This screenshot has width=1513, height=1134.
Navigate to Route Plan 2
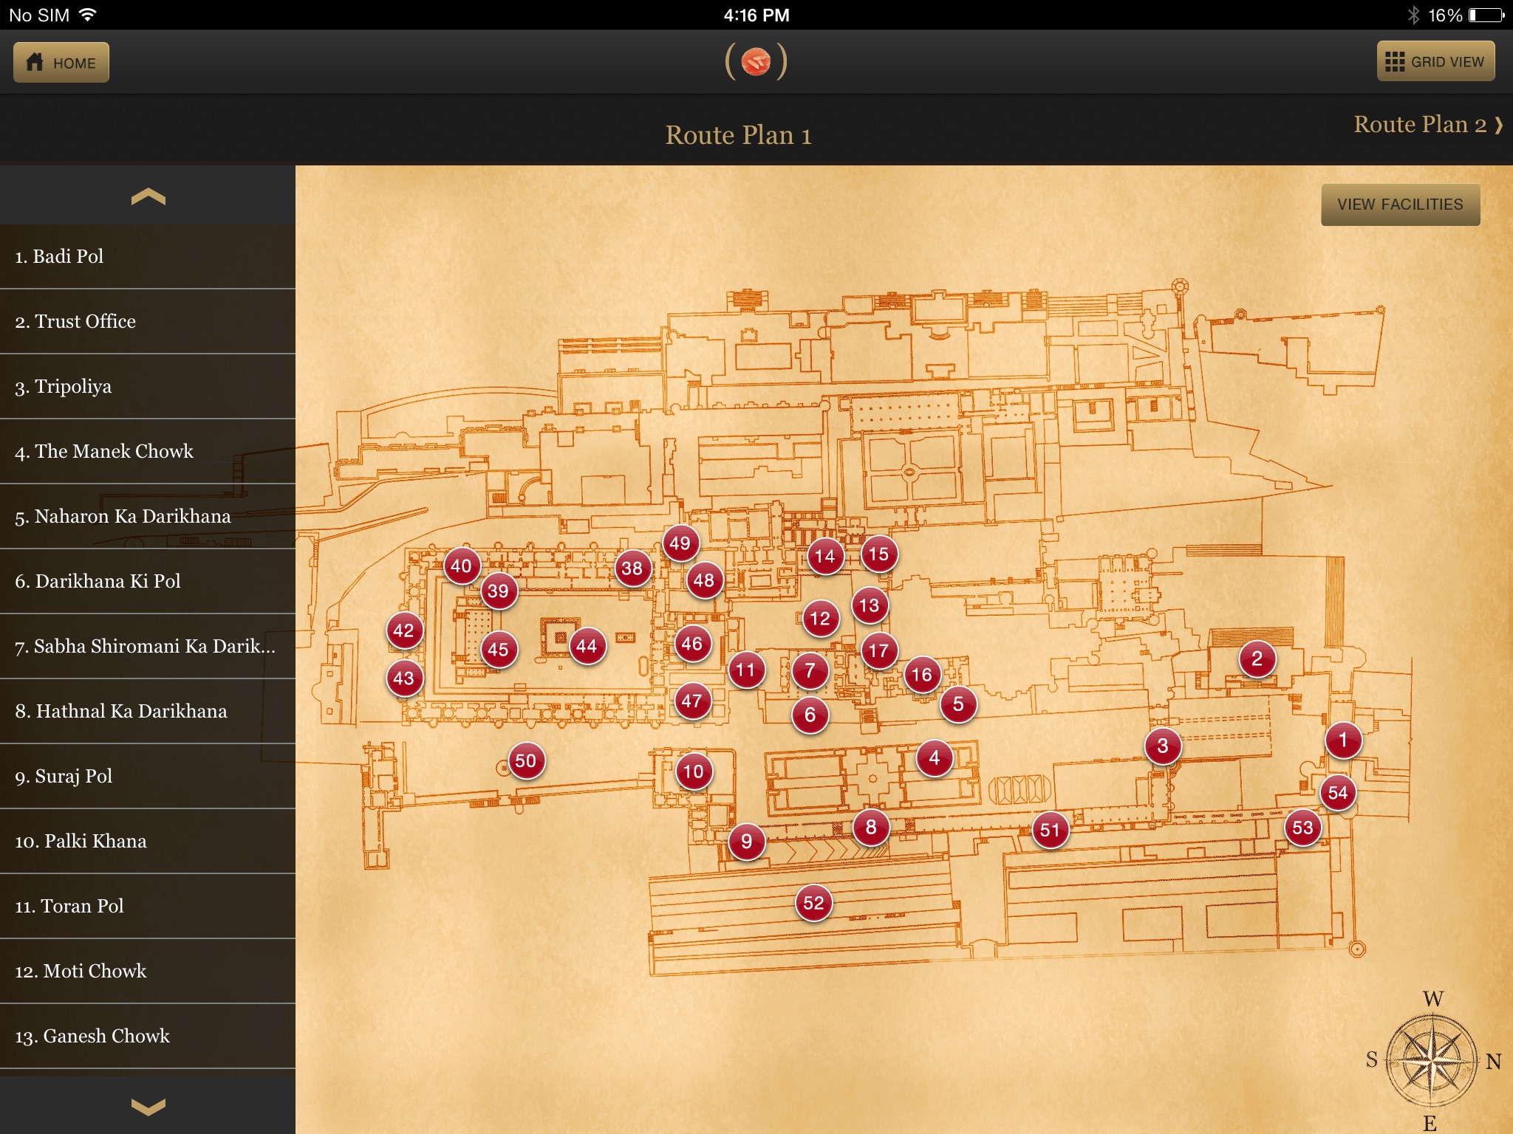(x=1419, y=128)
